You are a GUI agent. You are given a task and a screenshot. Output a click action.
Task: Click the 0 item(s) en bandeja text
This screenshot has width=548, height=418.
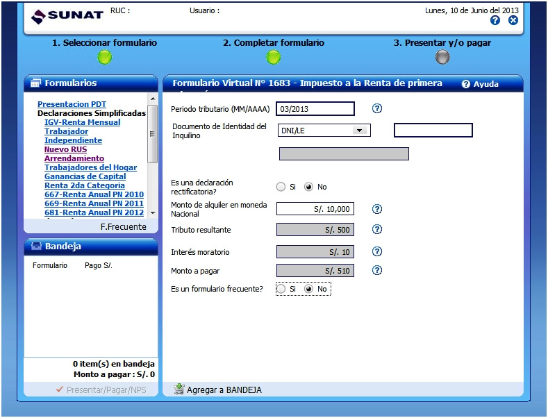pos(114,364)
